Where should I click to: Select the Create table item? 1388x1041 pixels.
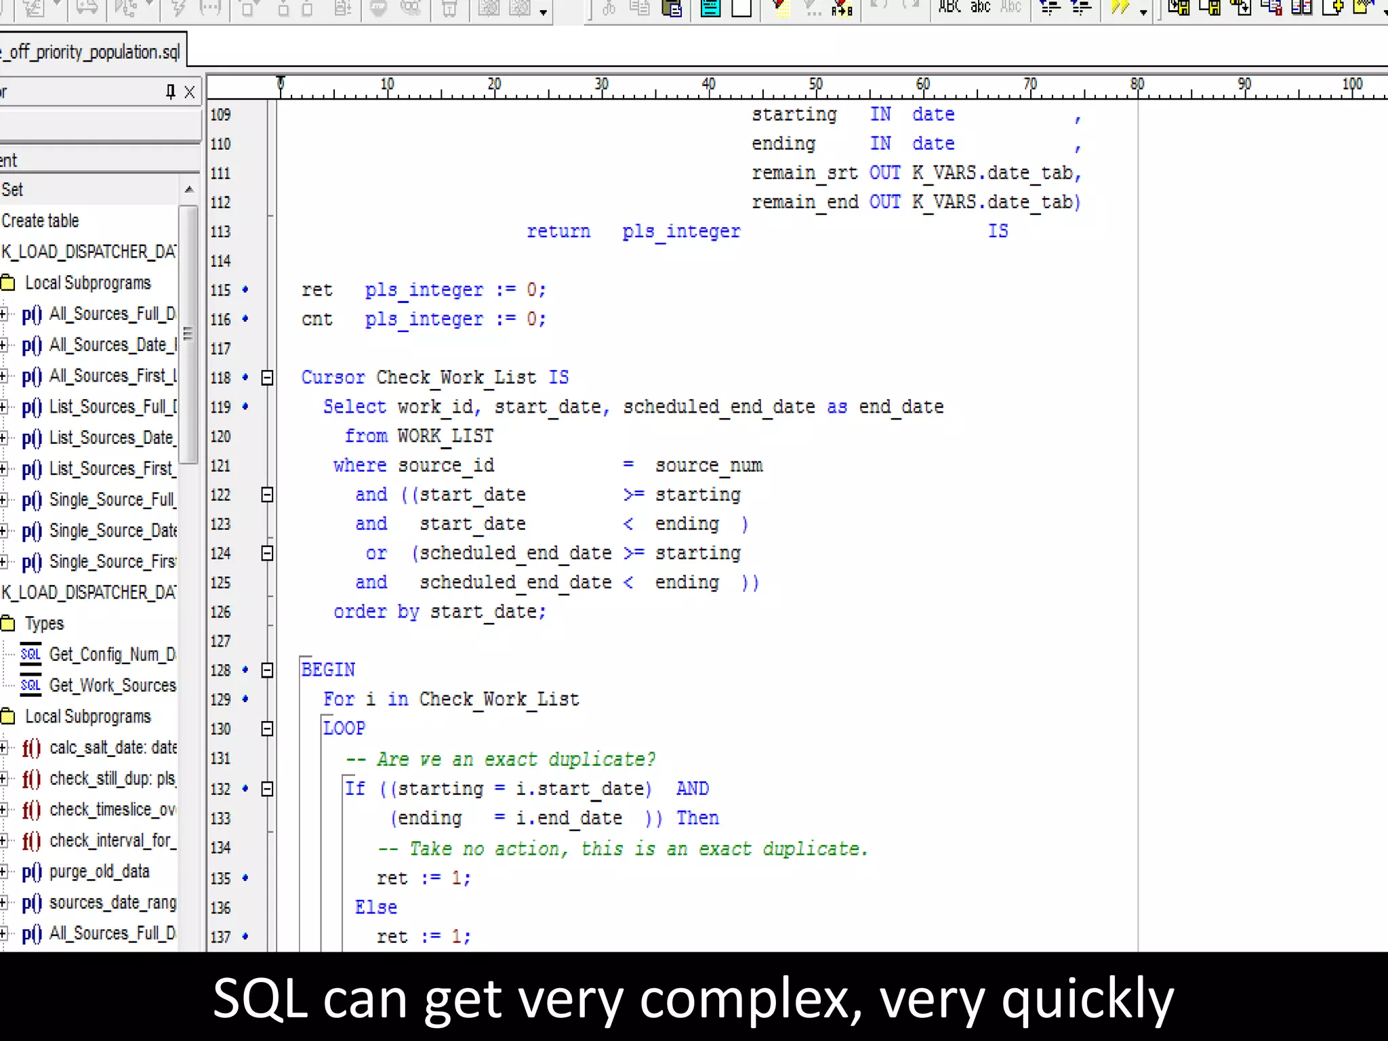(40, 221)
